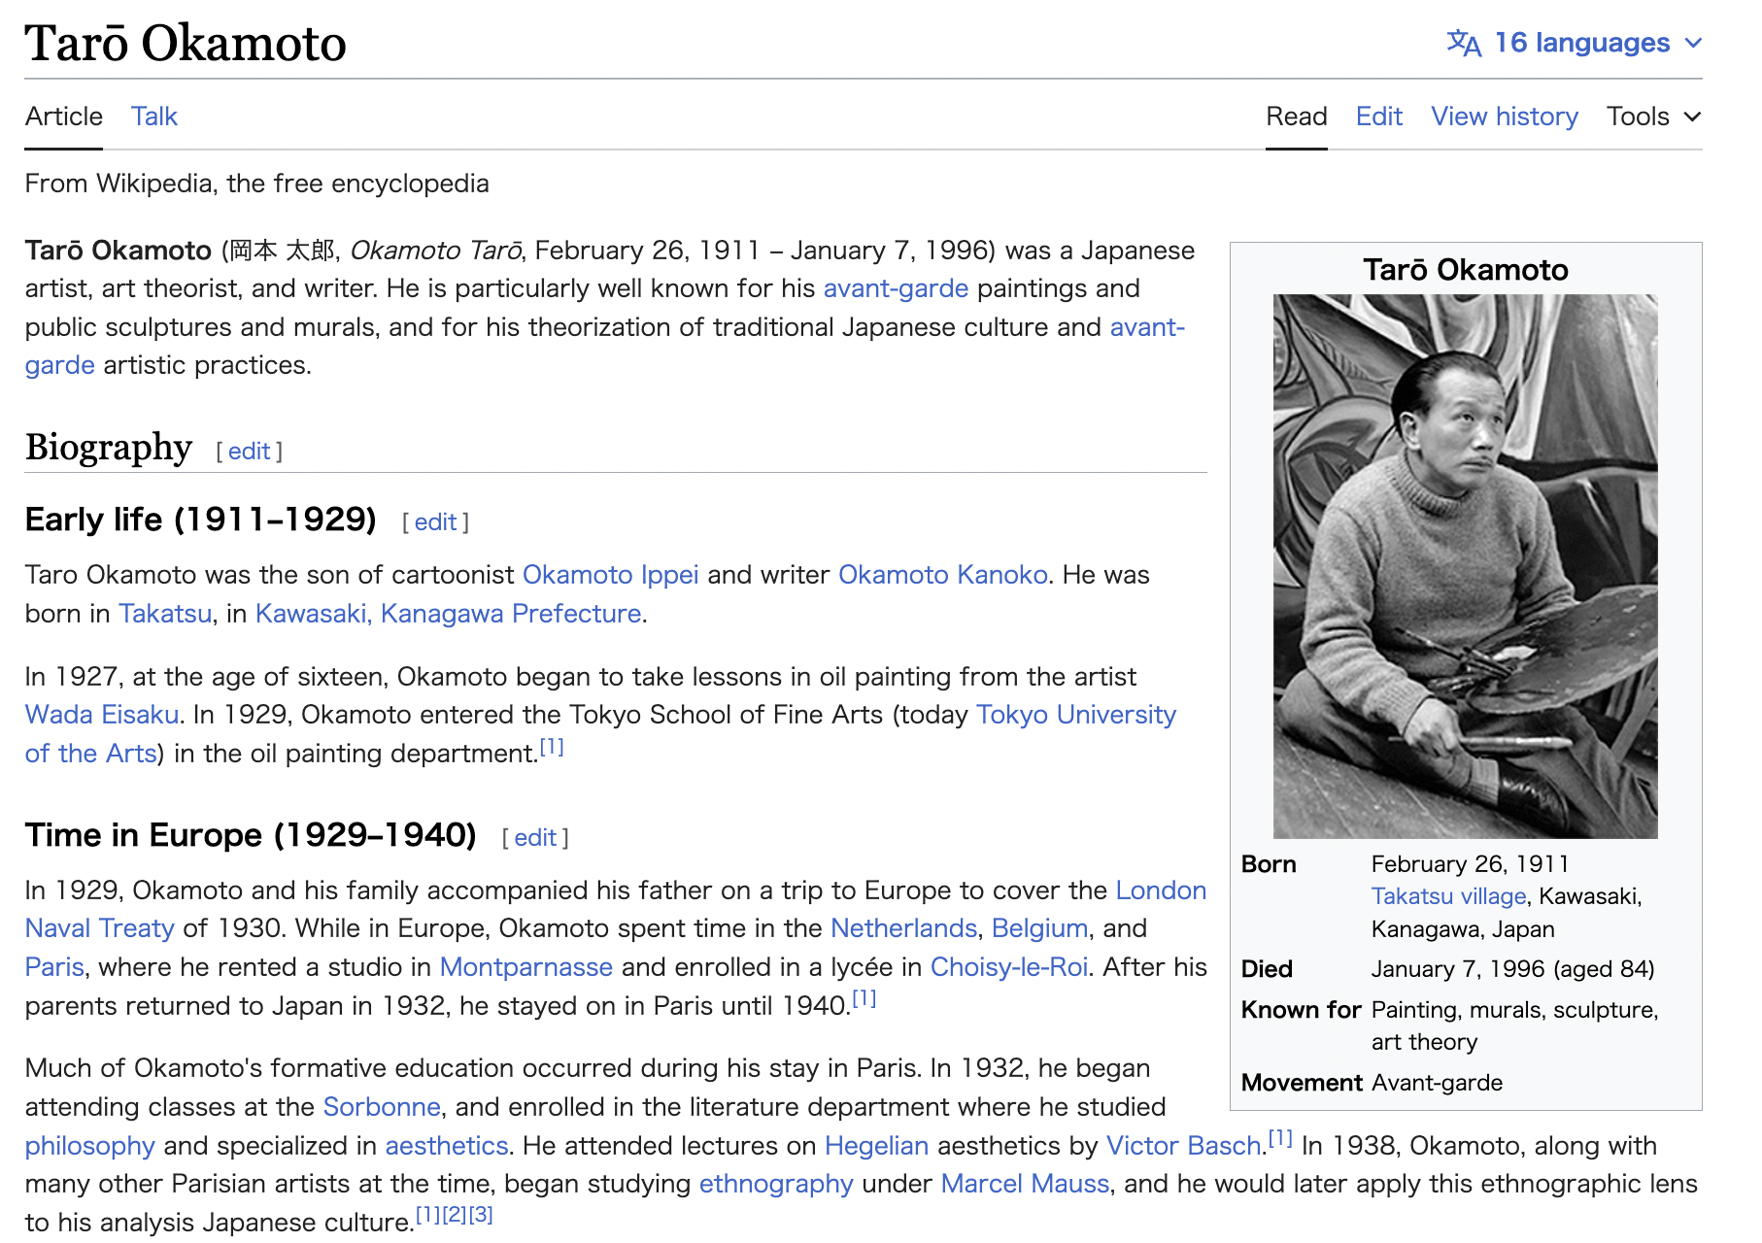Follow the ethnography link
1762x1243 pixels.
point(776,1184)
